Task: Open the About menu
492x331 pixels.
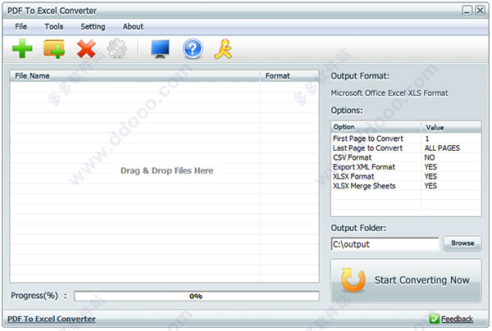Action: [x=133, y=27]
